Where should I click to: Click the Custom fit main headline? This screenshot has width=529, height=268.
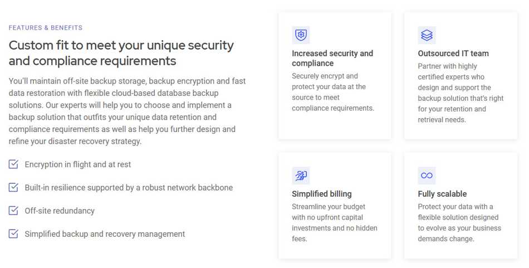pos(121,53)
